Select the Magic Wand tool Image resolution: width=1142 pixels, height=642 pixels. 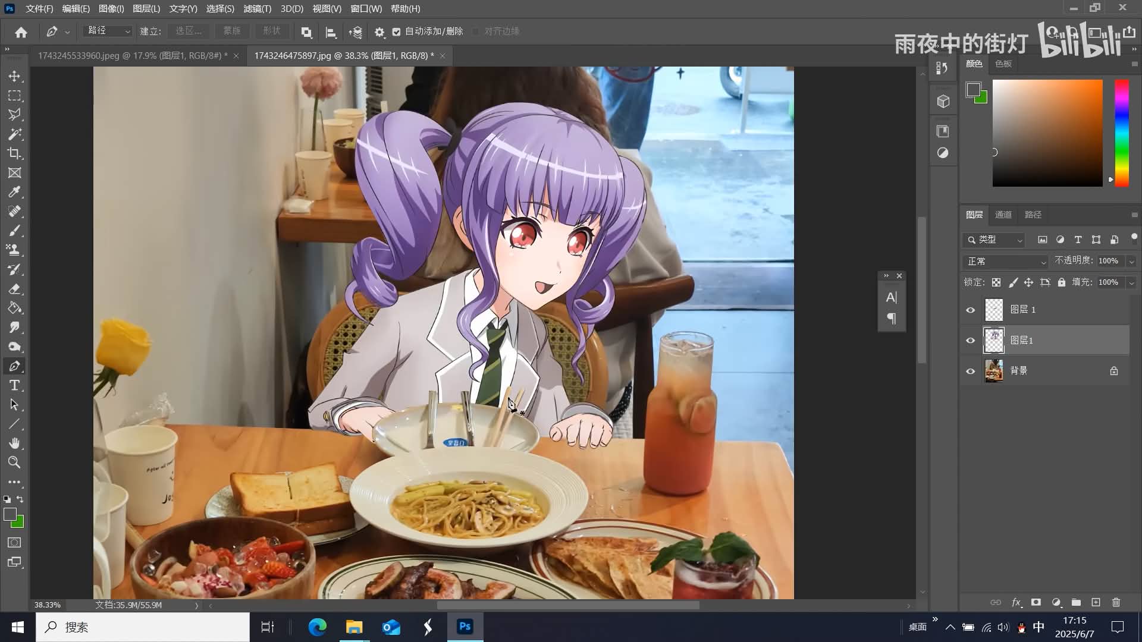(14, 134)
